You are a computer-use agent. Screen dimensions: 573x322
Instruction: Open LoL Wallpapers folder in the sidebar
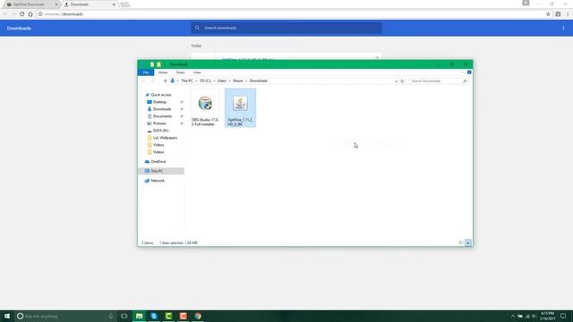pyautogui.click(x=165, y=138)
